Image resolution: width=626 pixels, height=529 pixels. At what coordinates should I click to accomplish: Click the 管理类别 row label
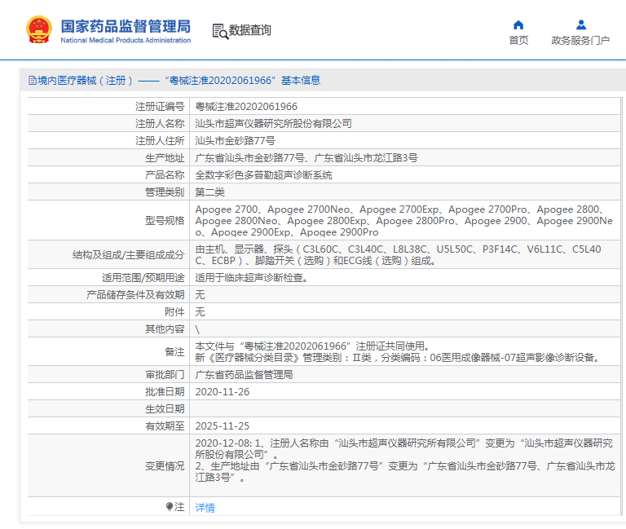coord(165,192)
